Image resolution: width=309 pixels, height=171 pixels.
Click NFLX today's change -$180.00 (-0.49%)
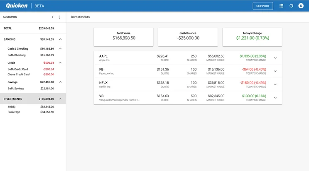point(253,83)
